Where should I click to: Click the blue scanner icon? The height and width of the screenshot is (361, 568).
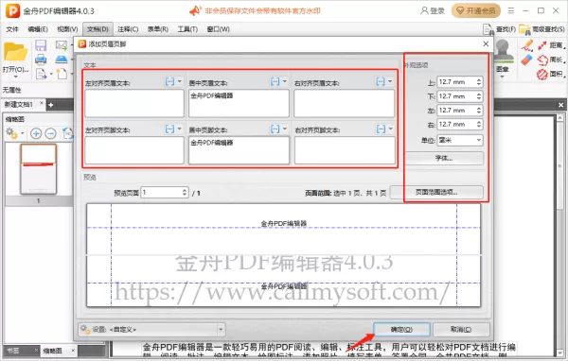(x=62, y=59)
